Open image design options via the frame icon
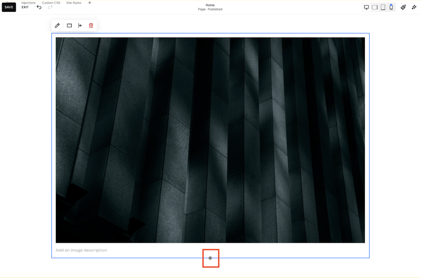 (69, 25)
